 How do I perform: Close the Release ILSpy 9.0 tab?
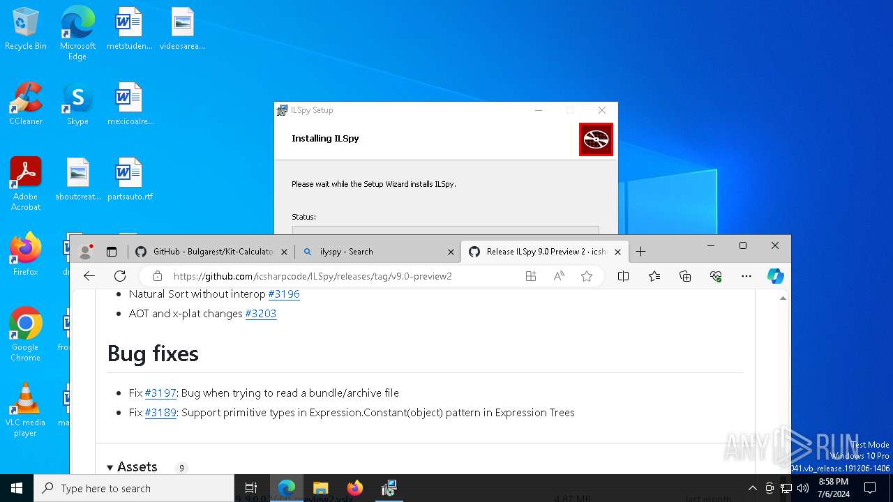pyautogui.click(x=617, y=252)
